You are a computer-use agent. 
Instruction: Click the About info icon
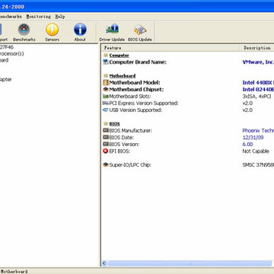80,30
